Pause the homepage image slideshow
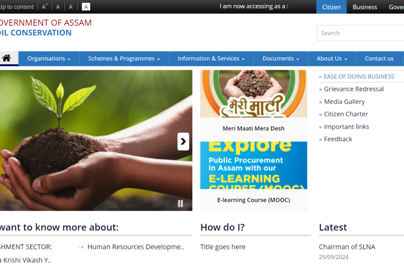 point(180,203)
